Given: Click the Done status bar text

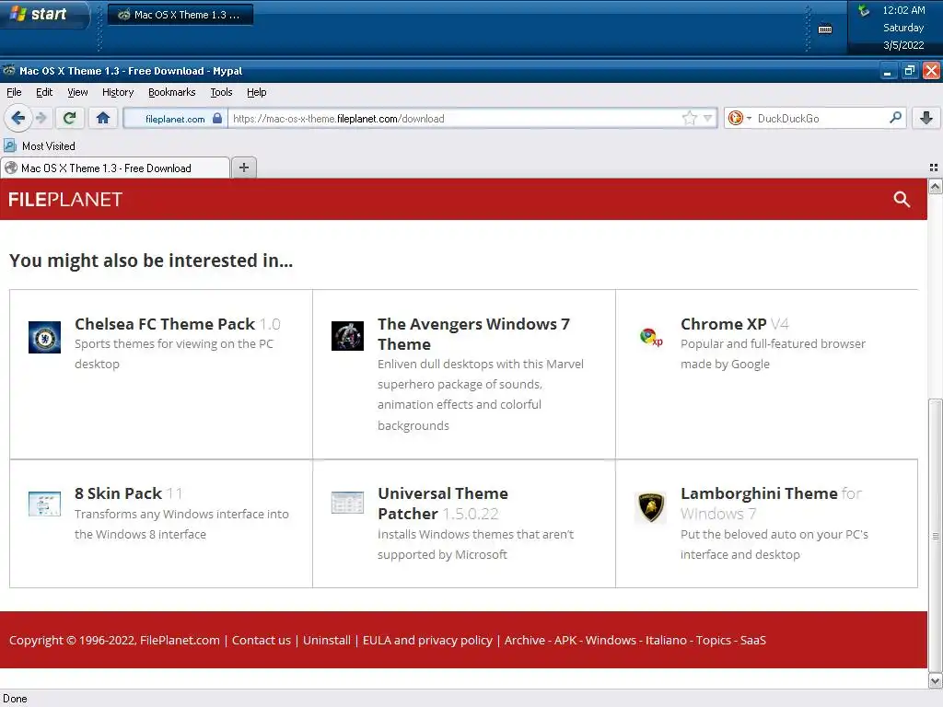Looking at the screenshot, I should [x=15, y=699].
